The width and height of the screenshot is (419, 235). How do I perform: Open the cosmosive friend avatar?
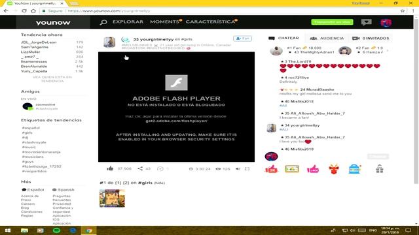tap(27, 106)
